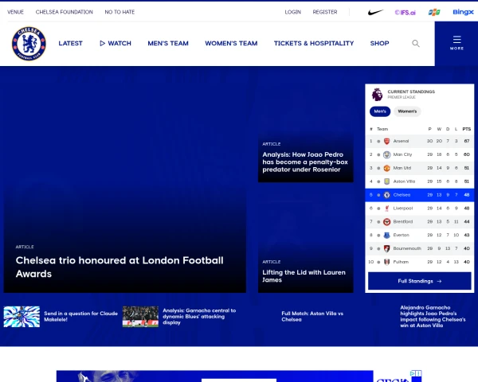Click the LOGIN link
Image resolution: width=478 pixels, height=382 pixels.
click(x=292, y=12)
